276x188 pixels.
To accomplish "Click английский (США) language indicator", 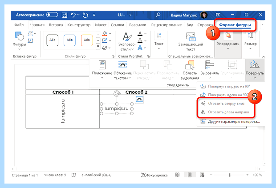I will click(97, 175).
